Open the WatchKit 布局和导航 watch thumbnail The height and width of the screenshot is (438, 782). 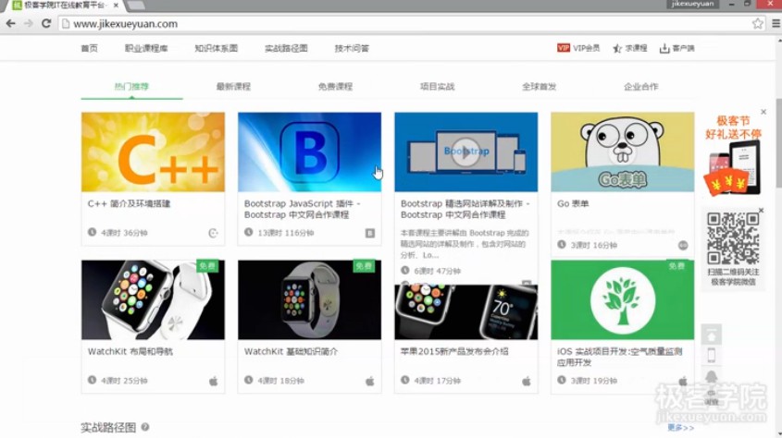coord(153,299)
